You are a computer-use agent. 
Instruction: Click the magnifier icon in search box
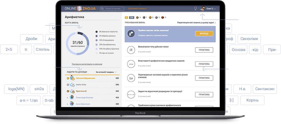102,9
